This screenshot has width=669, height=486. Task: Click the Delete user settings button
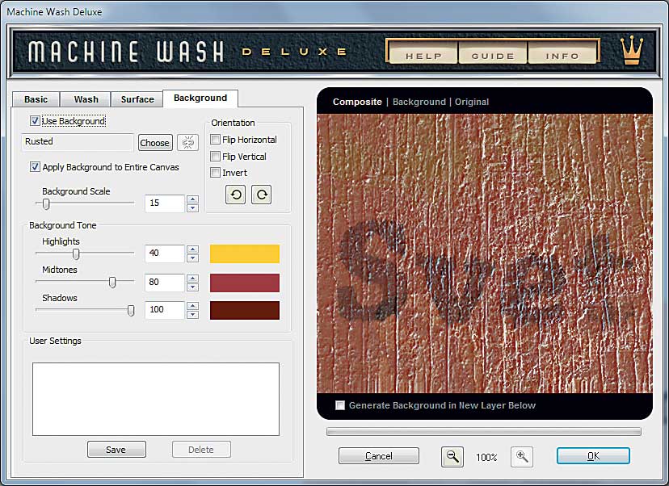coord(201,450)
